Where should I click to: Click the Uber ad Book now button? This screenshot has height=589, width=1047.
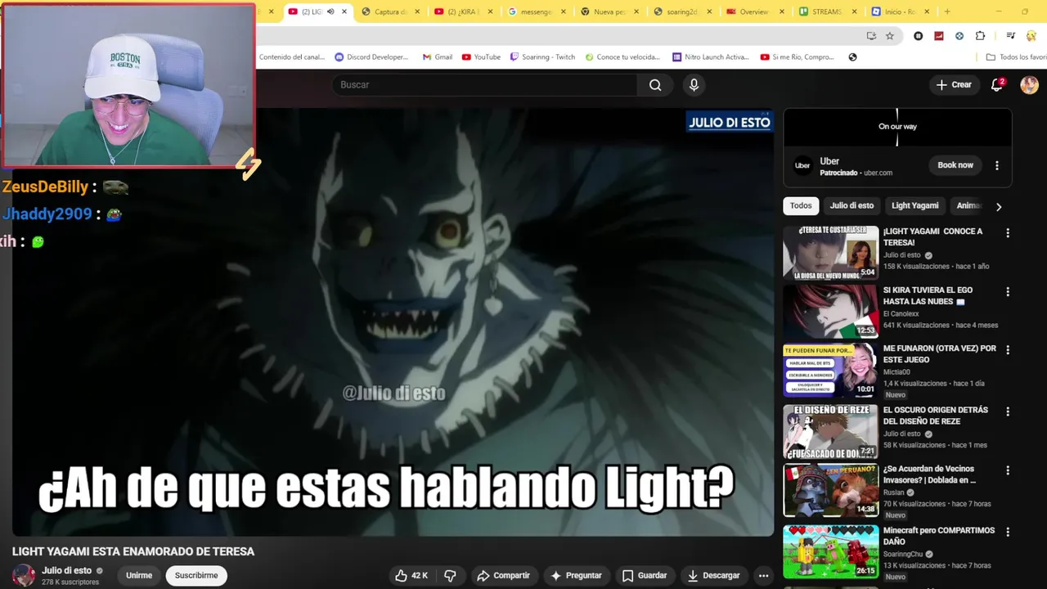point(955,165)
